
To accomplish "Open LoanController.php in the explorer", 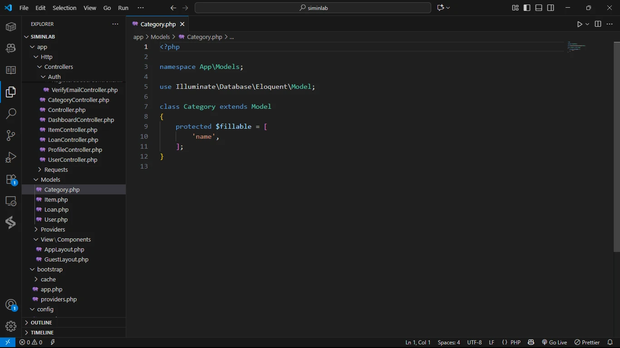I will (73, 140).
